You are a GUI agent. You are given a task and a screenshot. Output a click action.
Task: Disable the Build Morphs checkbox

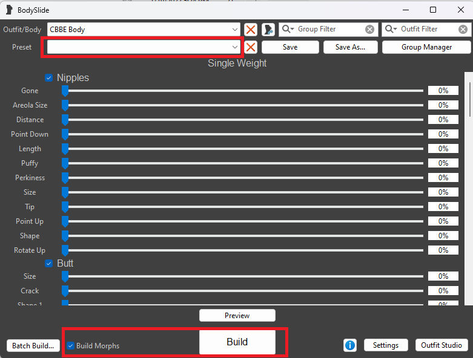click(70, 345)
